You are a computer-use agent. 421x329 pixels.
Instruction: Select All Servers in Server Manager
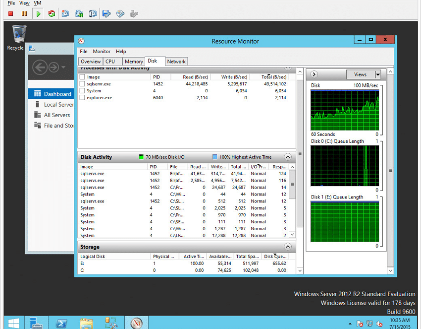51,115
